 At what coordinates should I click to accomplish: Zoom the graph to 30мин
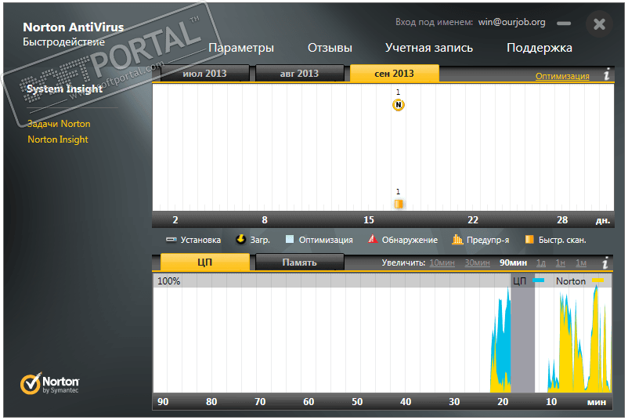click(x=477, y=262)
